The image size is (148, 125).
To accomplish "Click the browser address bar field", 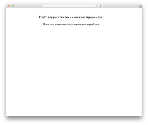I will 70,6.
